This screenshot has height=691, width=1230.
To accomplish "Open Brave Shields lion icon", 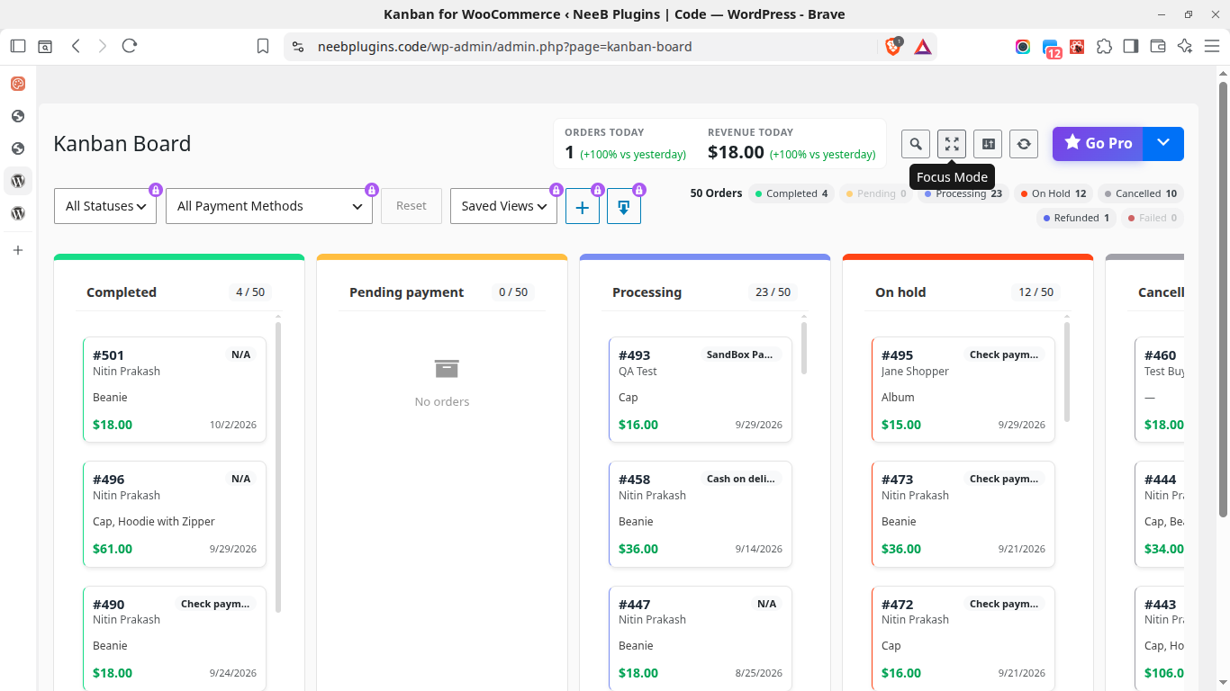I will (x=893, y=46).
